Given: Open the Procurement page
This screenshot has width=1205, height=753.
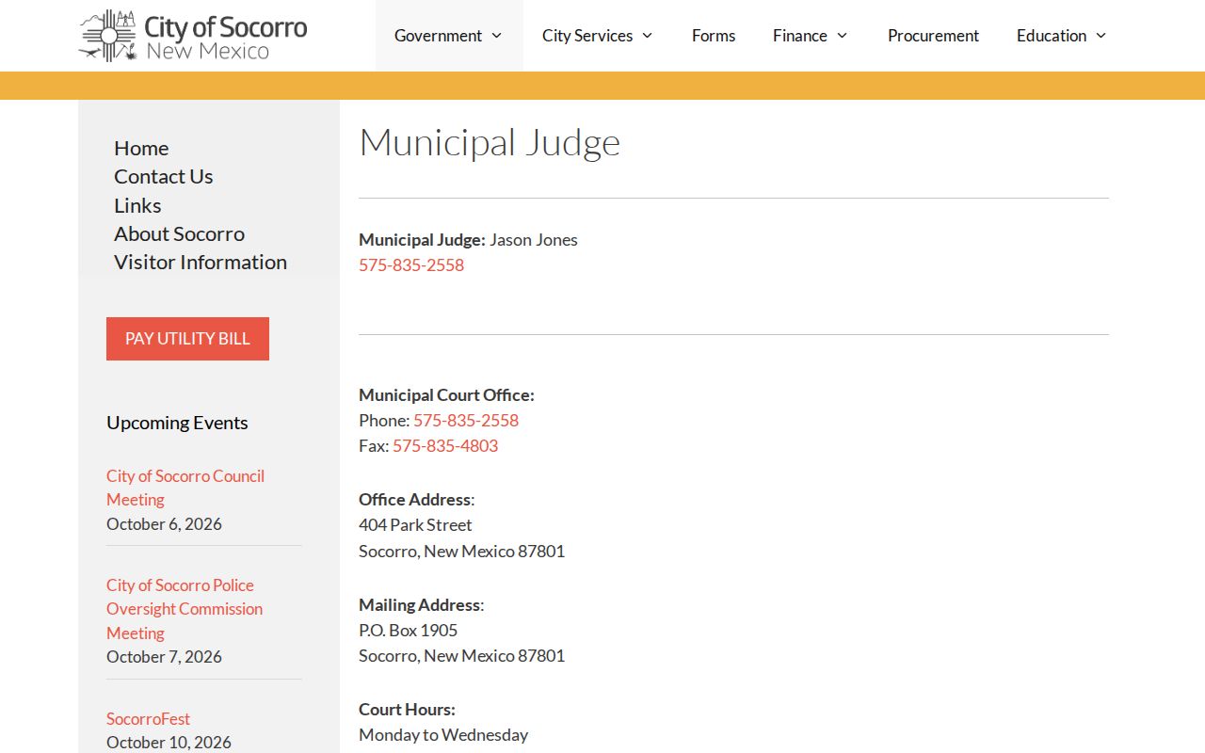Looking at the screenshot, I should click(x=933, y=36).
